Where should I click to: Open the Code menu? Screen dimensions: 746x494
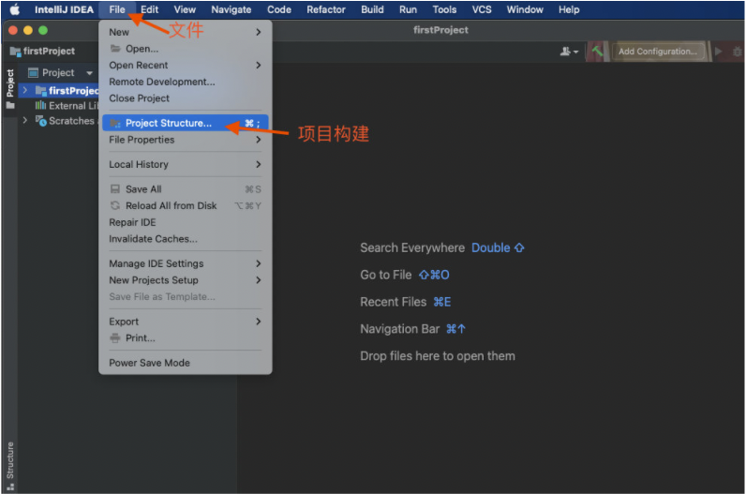tap(278, 9)
